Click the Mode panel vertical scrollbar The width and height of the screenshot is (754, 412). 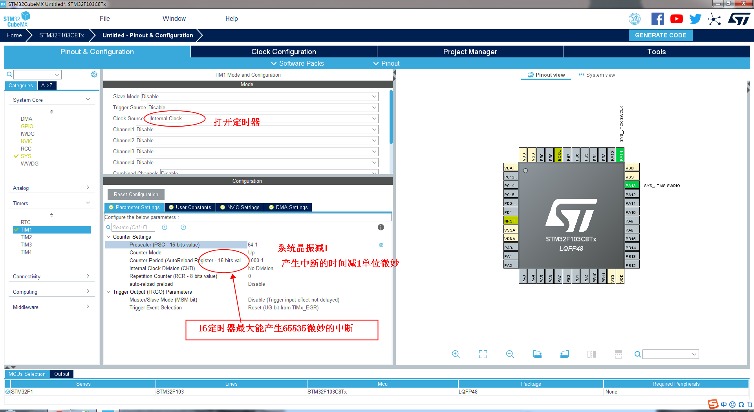click(391, 117)
